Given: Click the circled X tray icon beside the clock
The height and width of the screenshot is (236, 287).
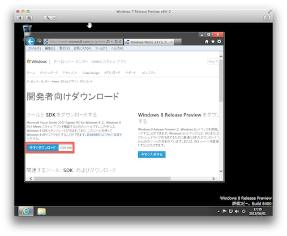Looking at the screenshot, I should click(243, 212).
